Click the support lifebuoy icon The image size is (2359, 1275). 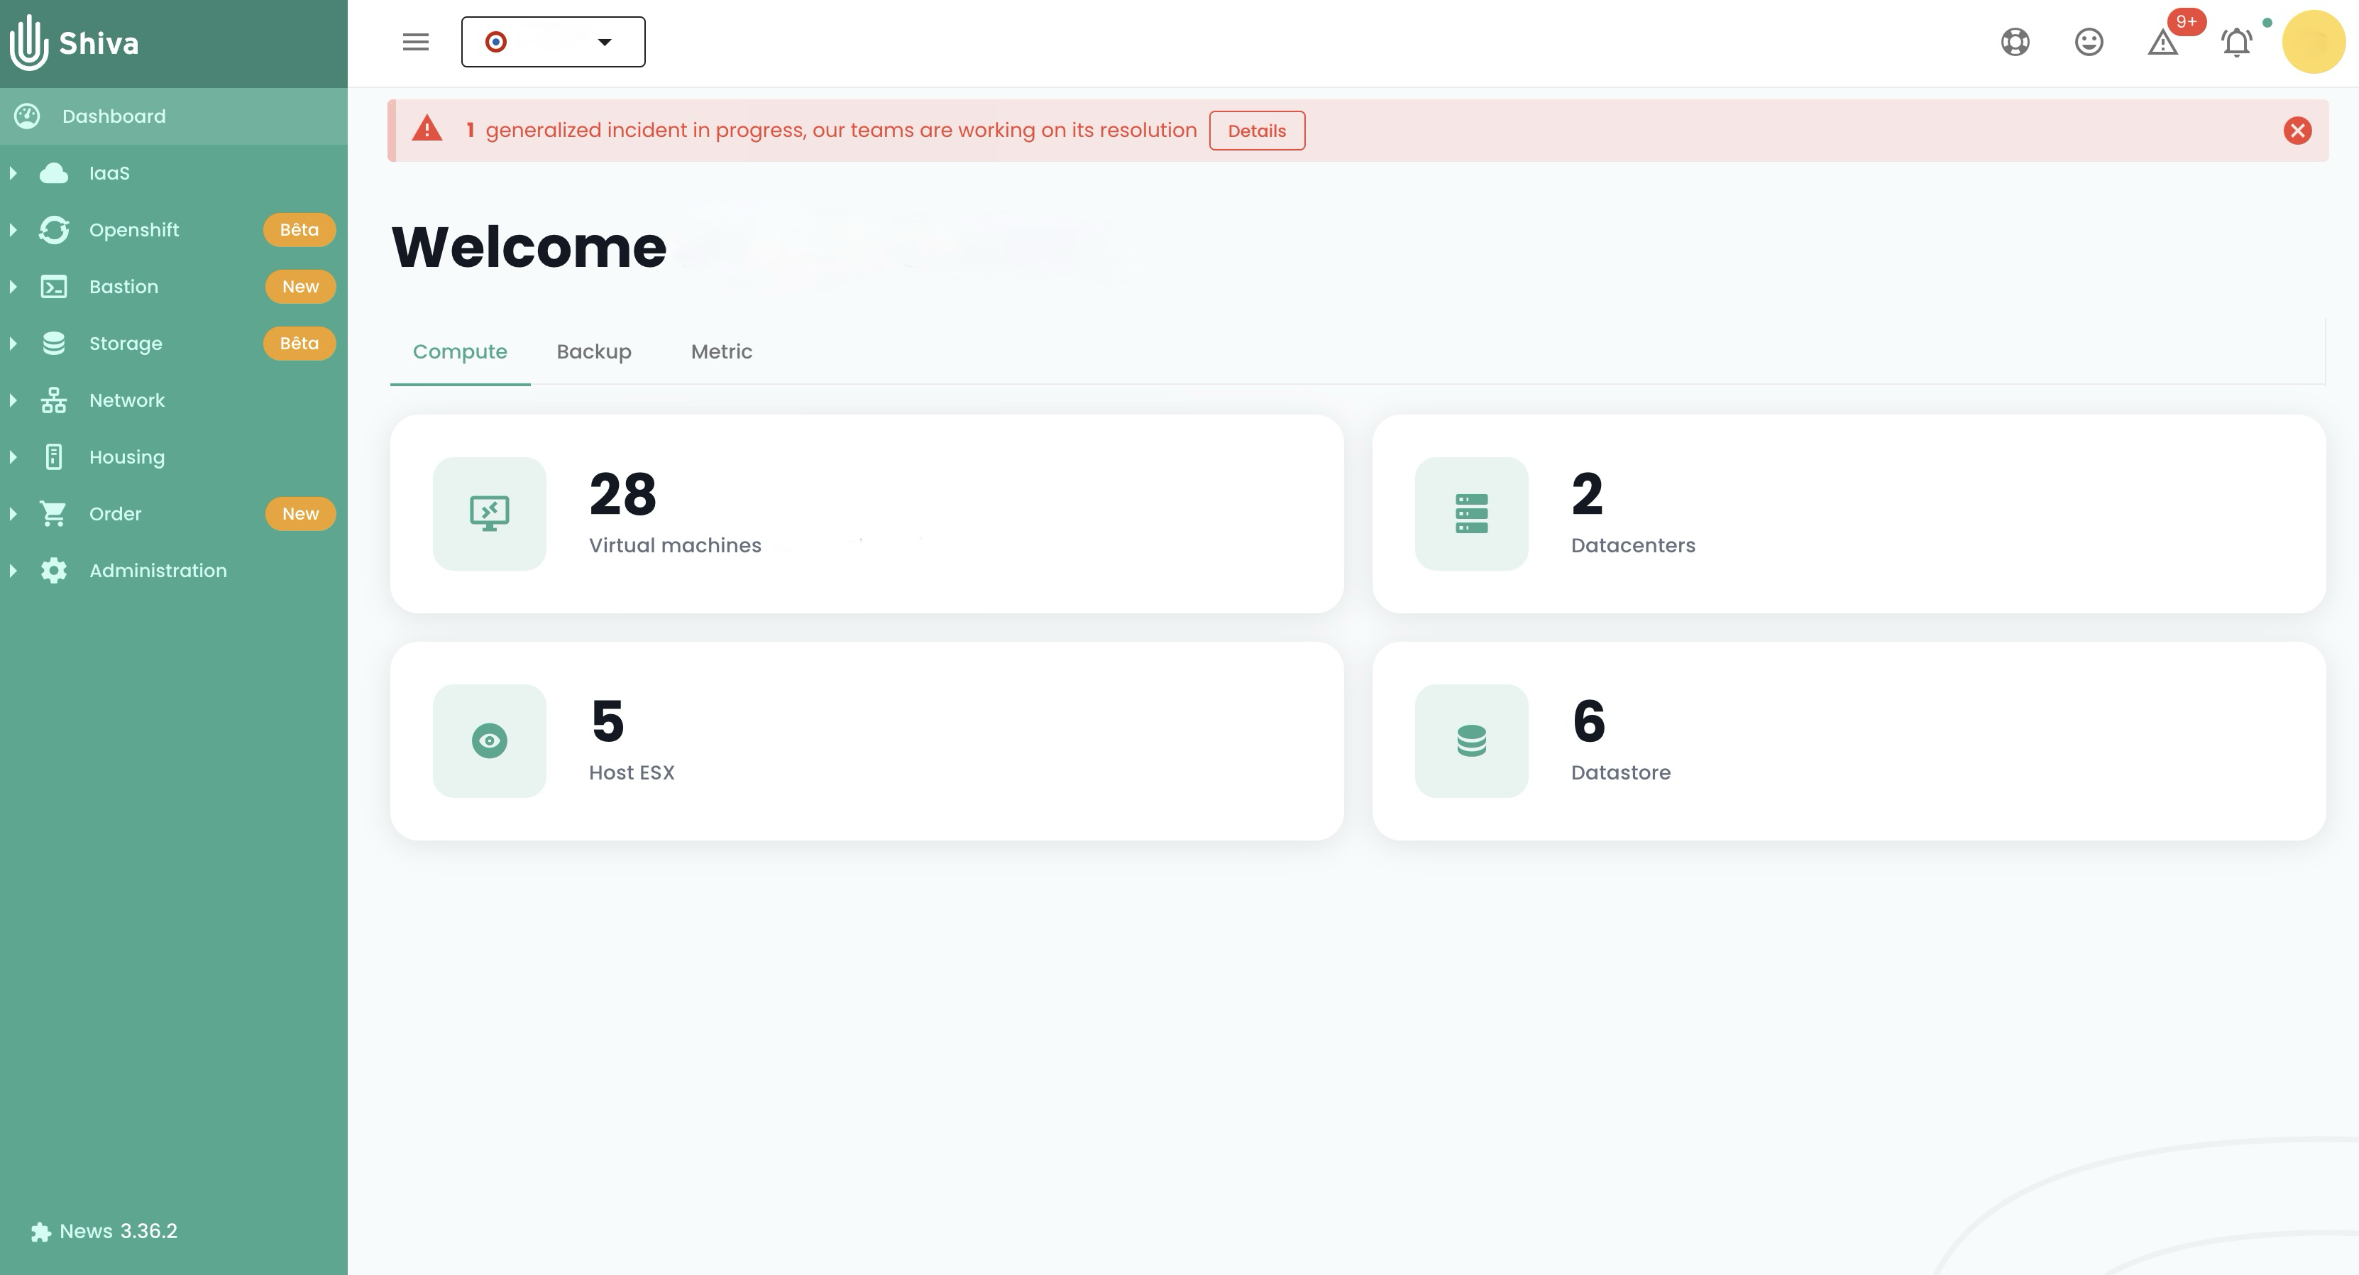point(2015,42)
